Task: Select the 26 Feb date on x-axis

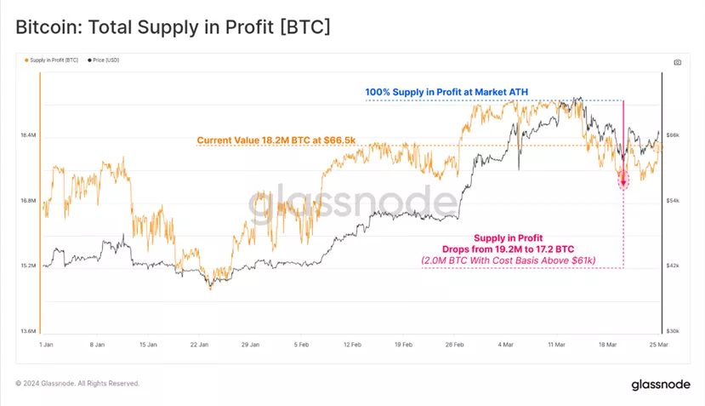Action: pos(455,345)
